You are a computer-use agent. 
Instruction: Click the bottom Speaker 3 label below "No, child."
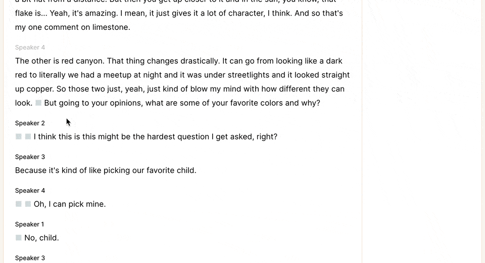coord(30,258)
